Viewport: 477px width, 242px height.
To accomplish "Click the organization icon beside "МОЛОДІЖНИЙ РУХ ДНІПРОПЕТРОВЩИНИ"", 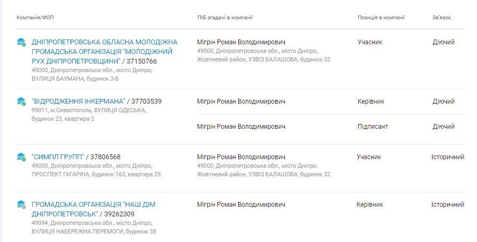I will (21, 42).
